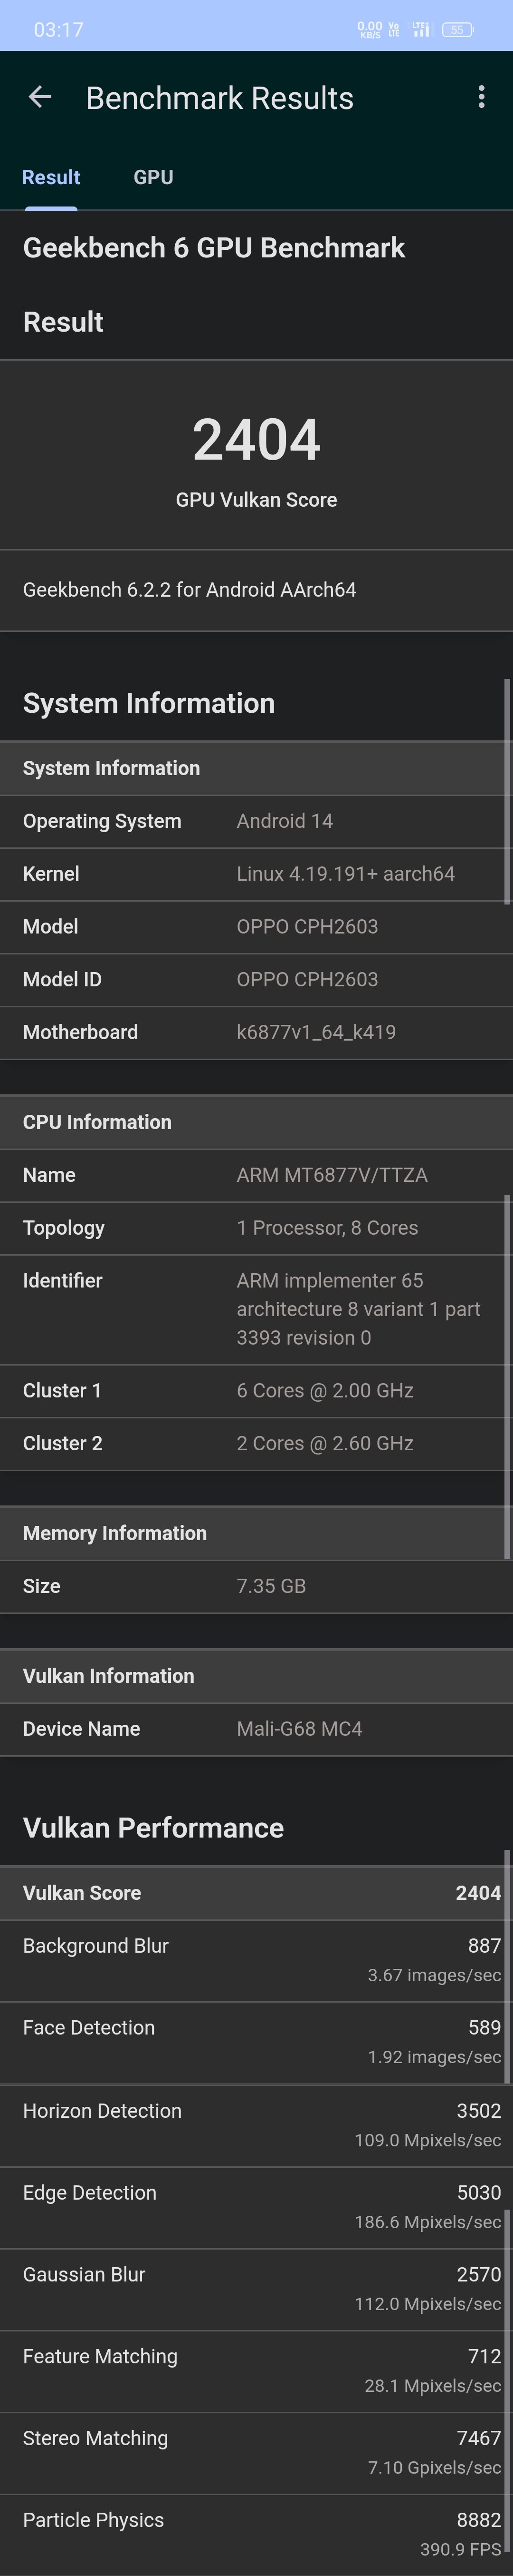Select the Device Name Mali-G68 MC4 row

click(256, 1729)
